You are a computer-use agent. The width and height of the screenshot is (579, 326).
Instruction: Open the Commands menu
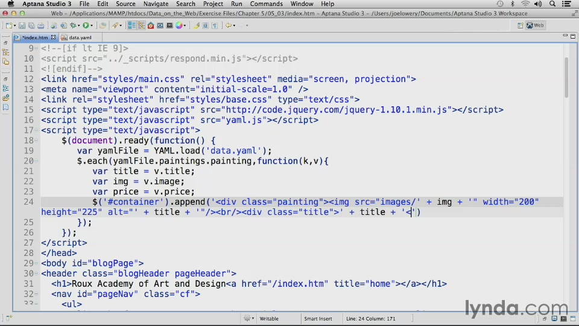[x=266, y=4]
